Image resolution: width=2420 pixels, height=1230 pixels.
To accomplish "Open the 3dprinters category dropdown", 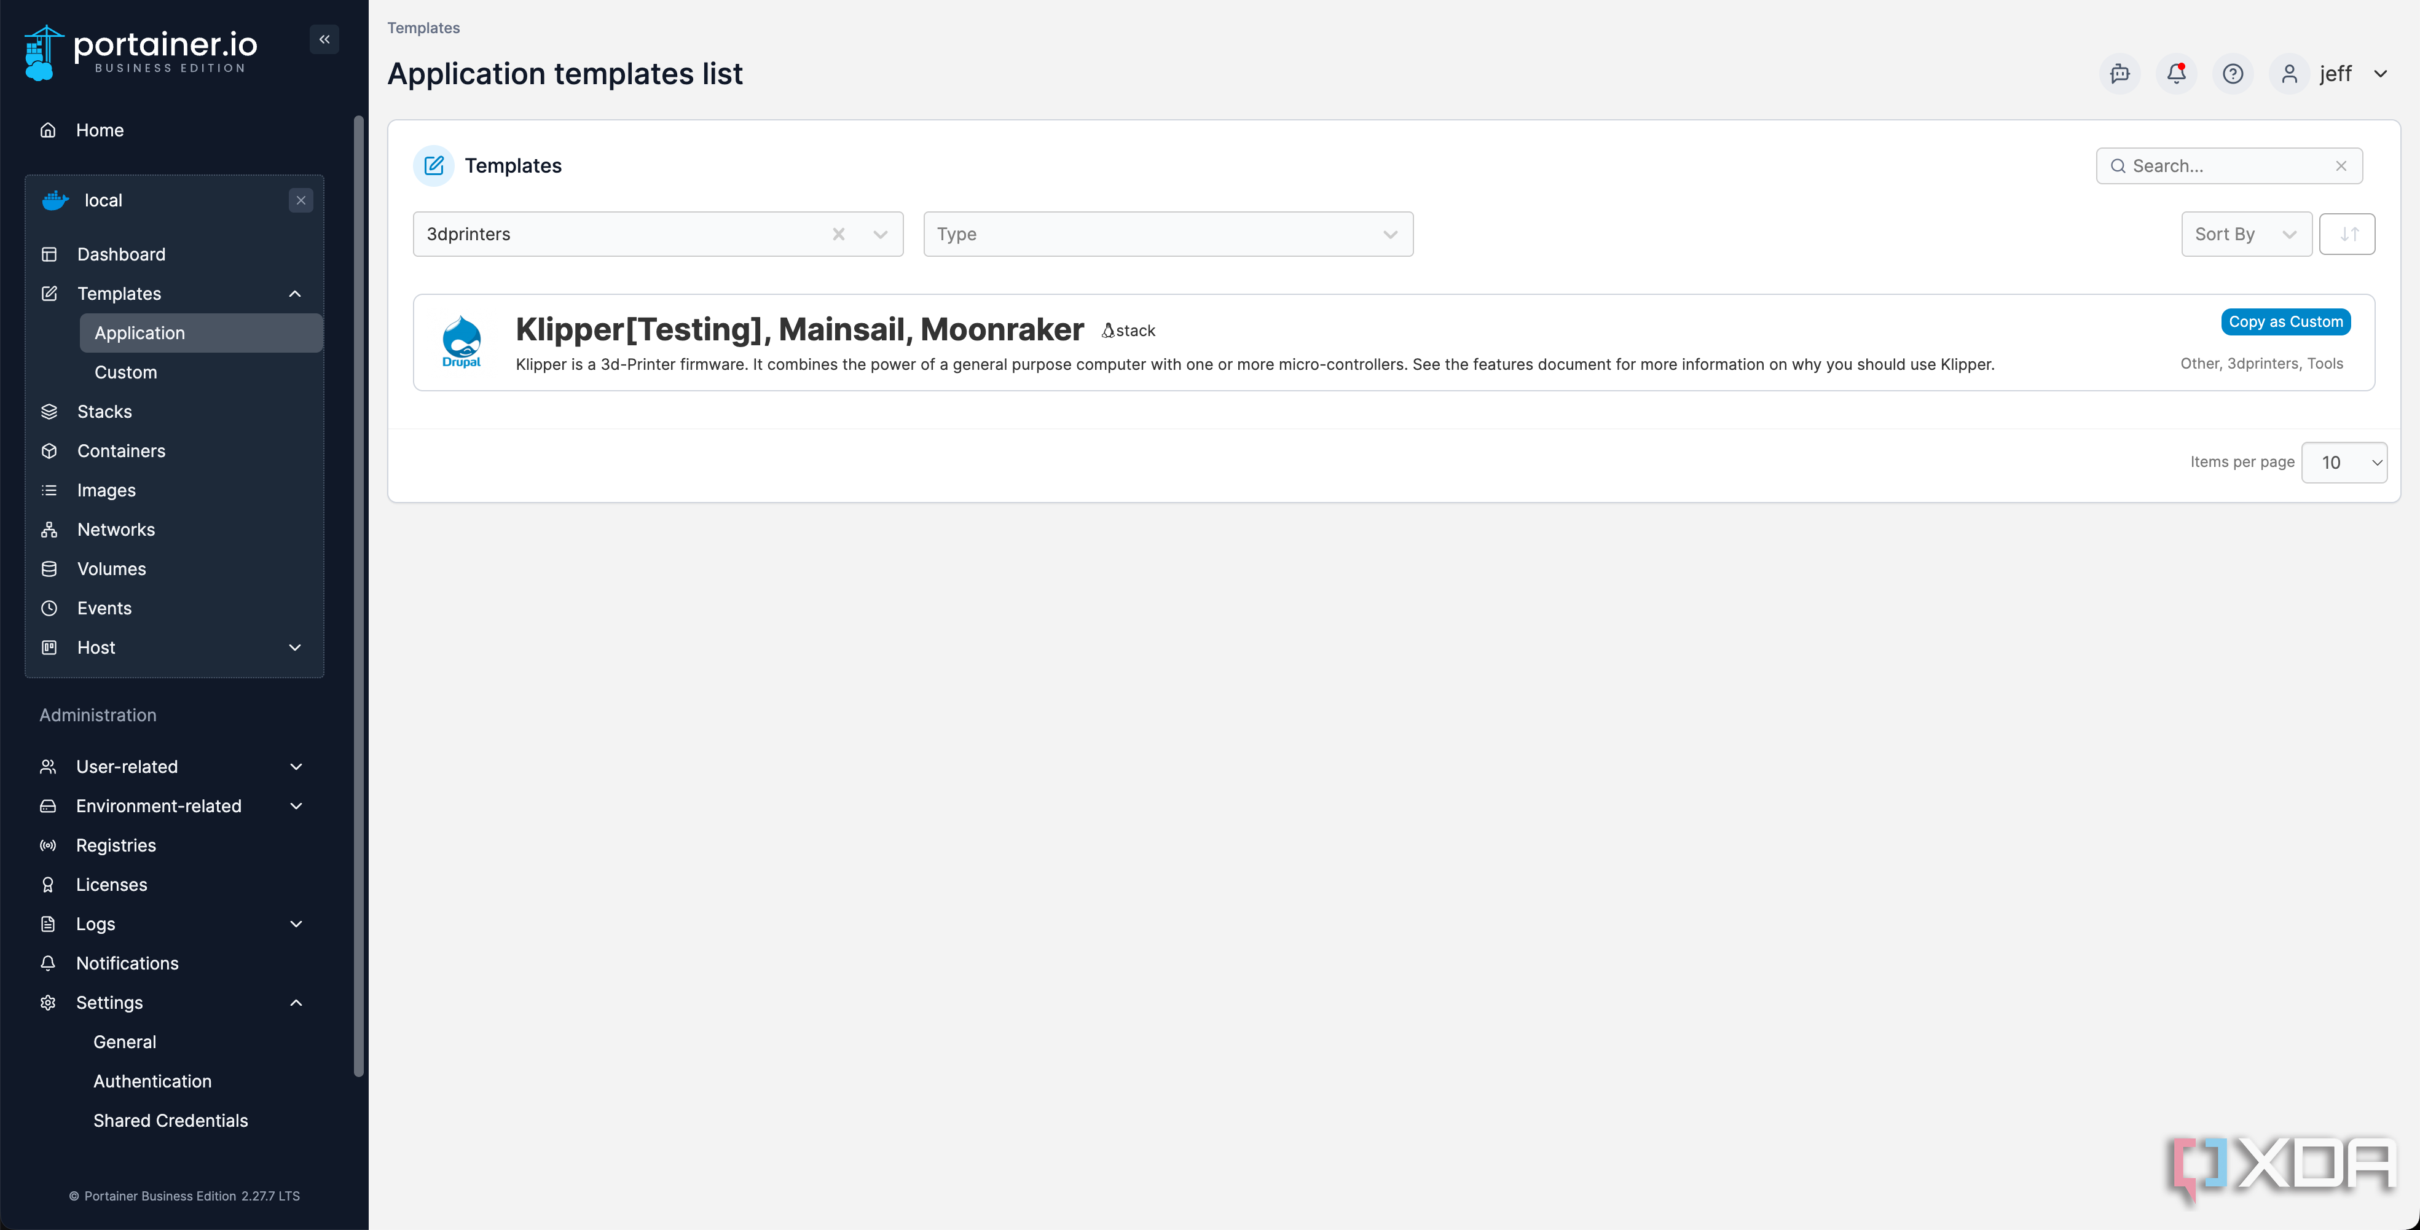I will tap(880, 235).
